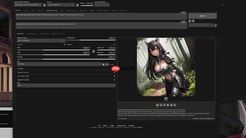Save the image with the save icon
The height and width of the screenshot is (138, 246).
(161, 105)
